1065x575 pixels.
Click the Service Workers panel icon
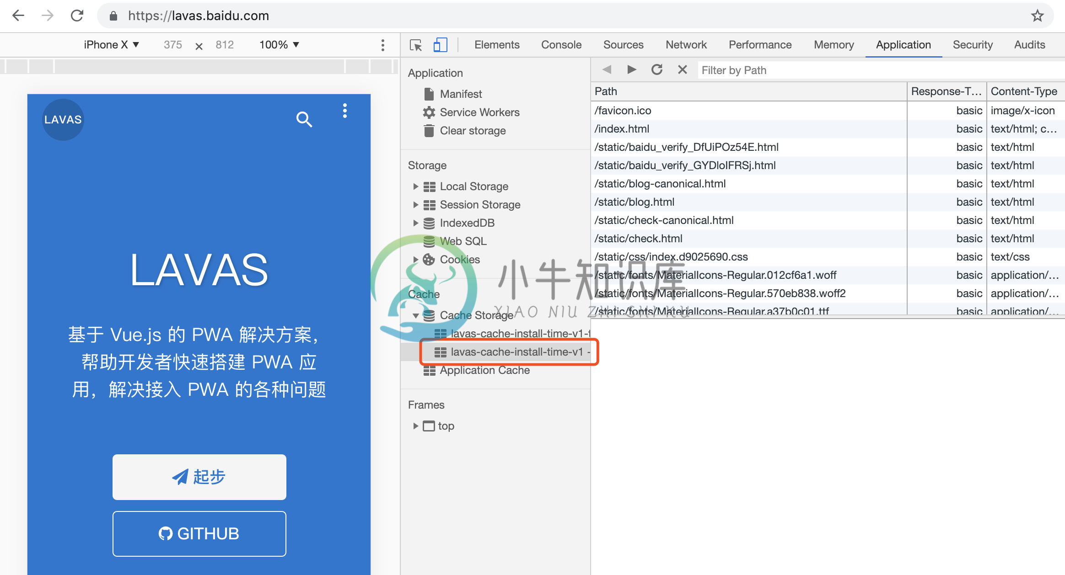(429, 112)
